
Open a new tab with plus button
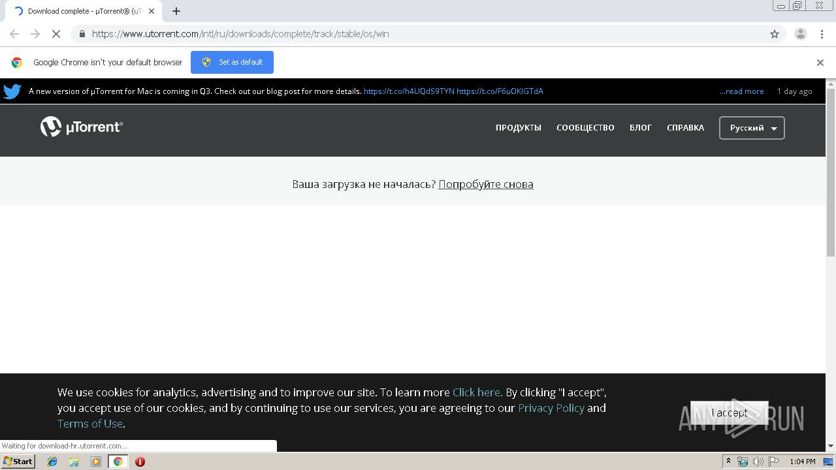[x=176, y=11]
